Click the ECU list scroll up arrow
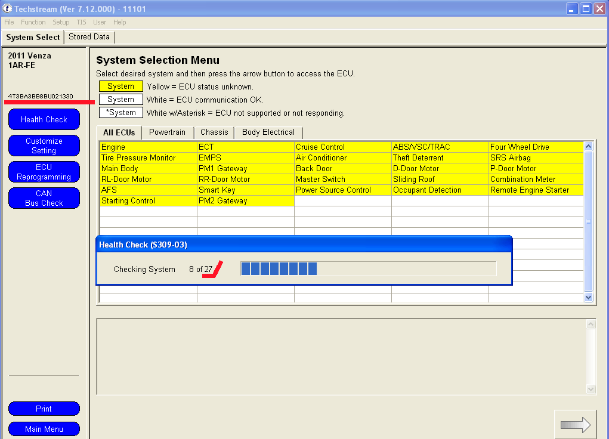Image resolution: width=609 pixels, height=439 pixels. pyautogui.click(x=588, y=147)
